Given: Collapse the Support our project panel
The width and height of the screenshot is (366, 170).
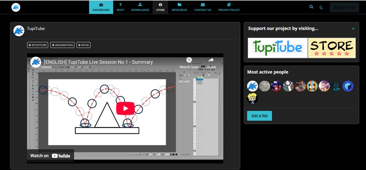Looking at the screenshot, I should click(x=353, y=29).
